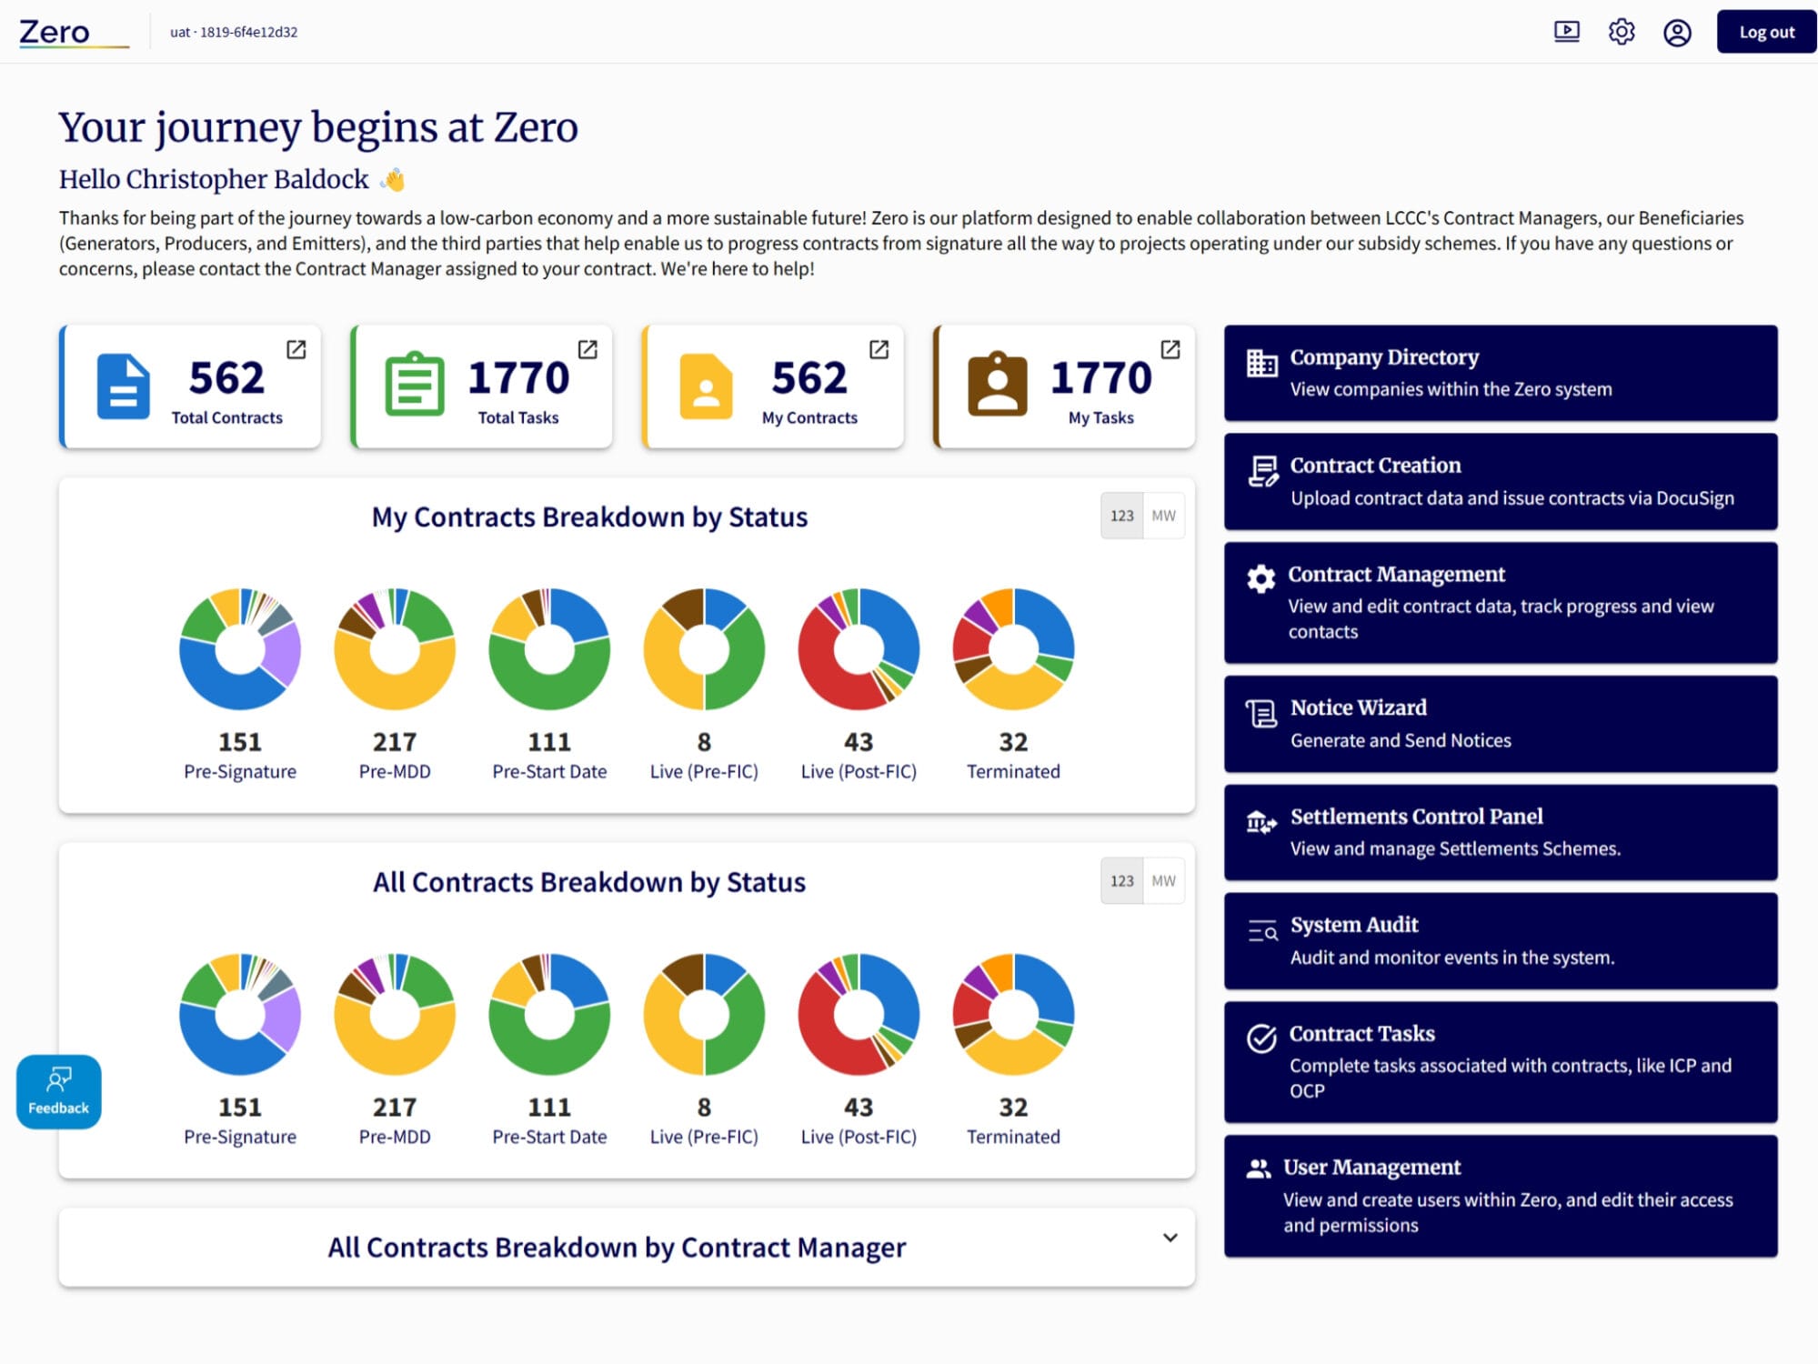Screen dimensions: 1818x1364
Task: Open the Company Directory menu tile
Action: point(1500,373)
